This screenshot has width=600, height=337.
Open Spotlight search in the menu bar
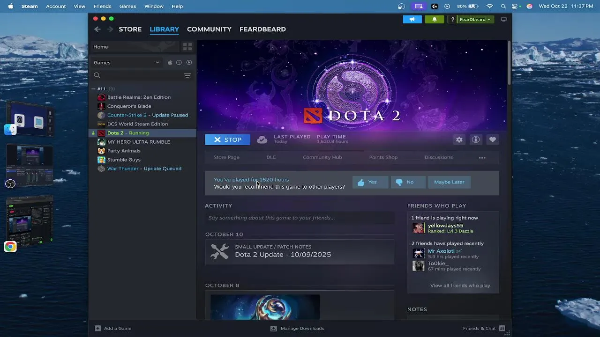click(x=503, y=6)
